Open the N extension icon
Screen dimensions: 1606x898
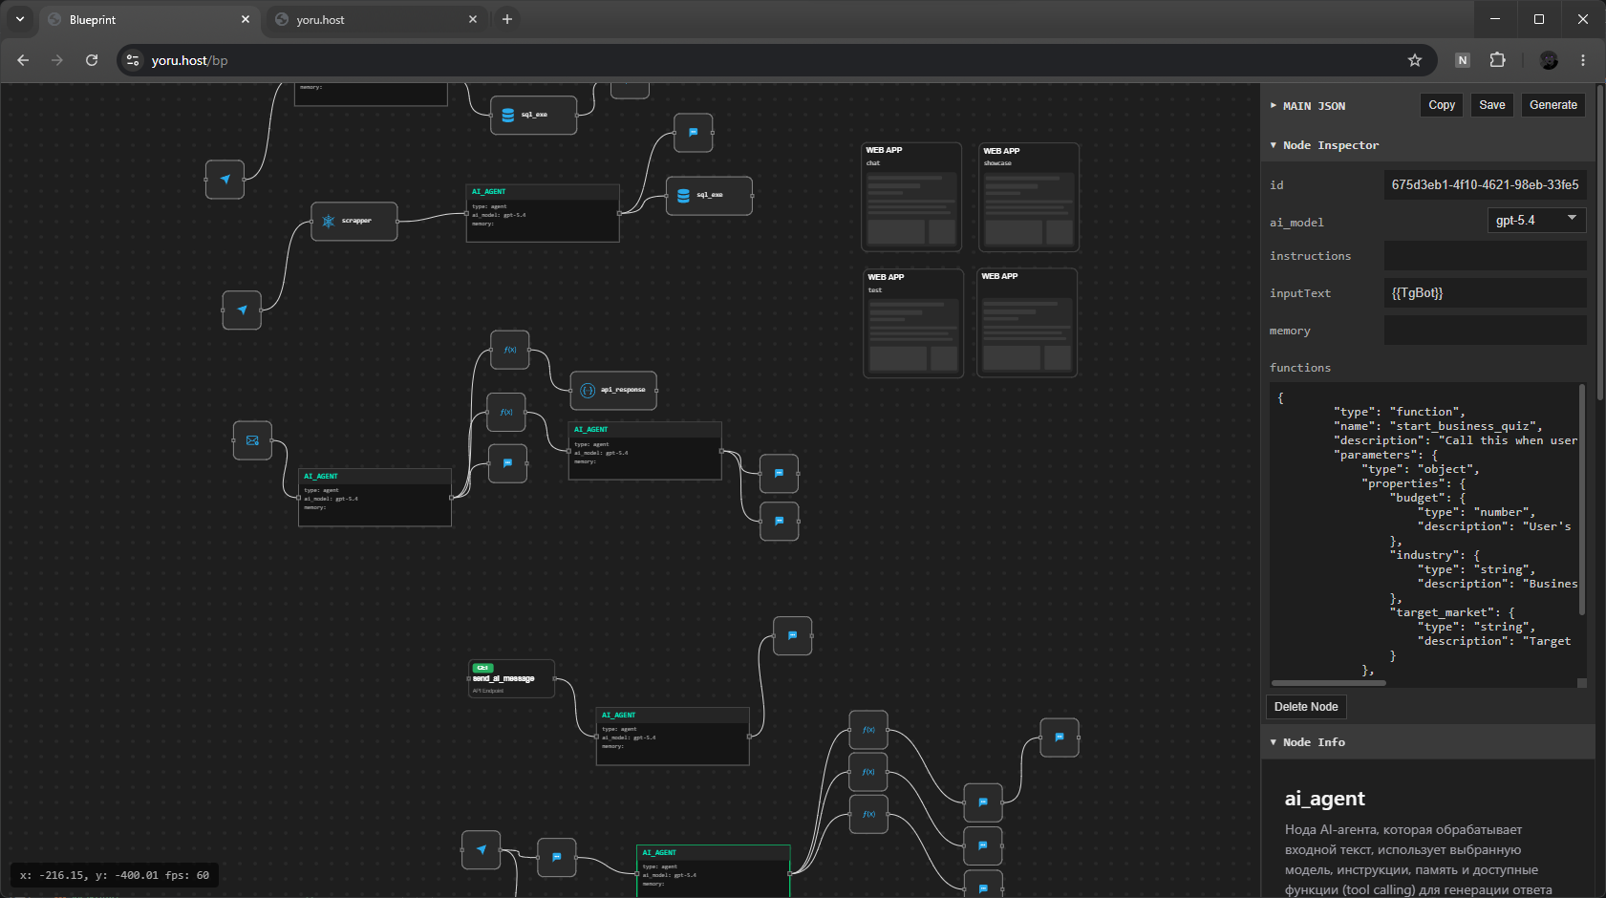click(1462, 60)
